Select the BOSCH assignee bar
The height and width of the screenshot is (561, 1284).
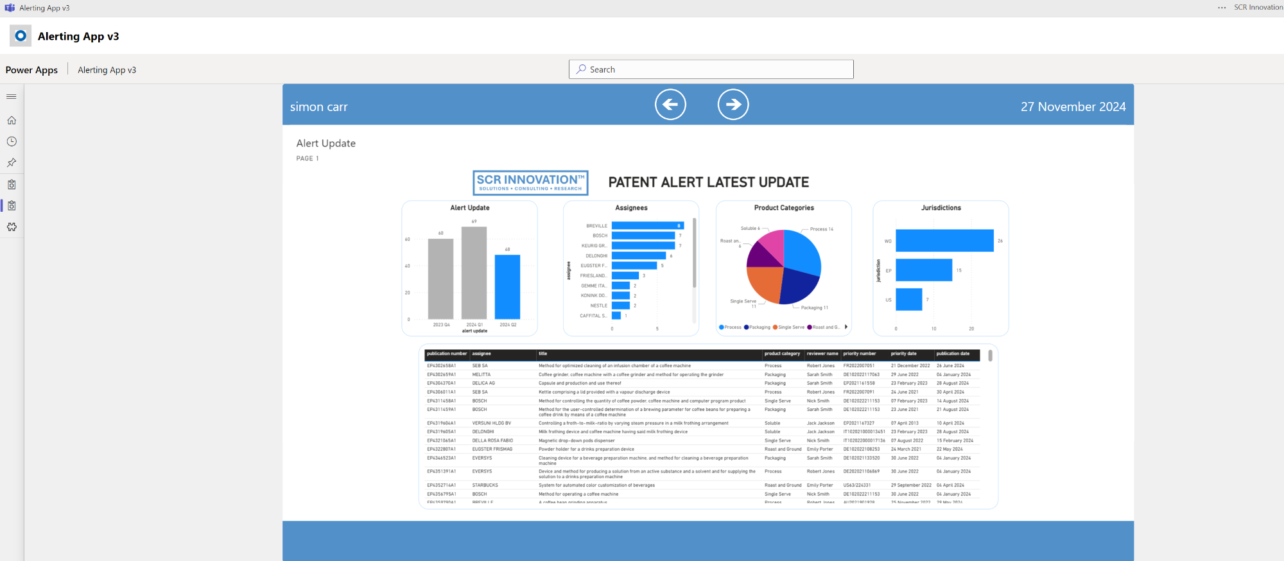(x=643, y=236)
